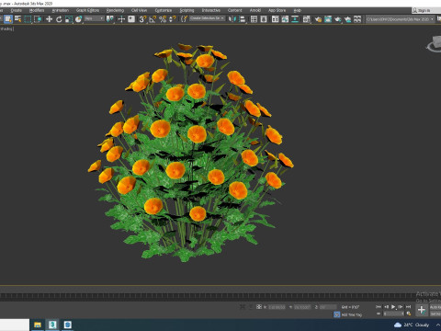Image resolution: width=441 pixels, height=331 pixels.
Task: Open the Select by Name dialog
Action: click(18, 19)
